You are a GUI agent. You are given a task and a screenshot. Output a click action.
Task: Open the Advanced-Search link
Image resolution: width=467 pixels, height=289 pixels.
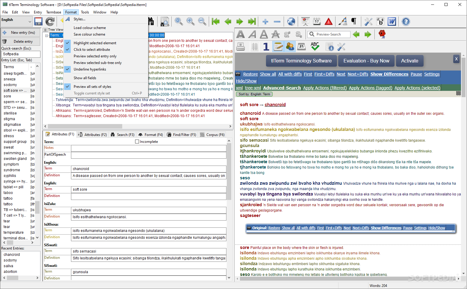point(282,88)
